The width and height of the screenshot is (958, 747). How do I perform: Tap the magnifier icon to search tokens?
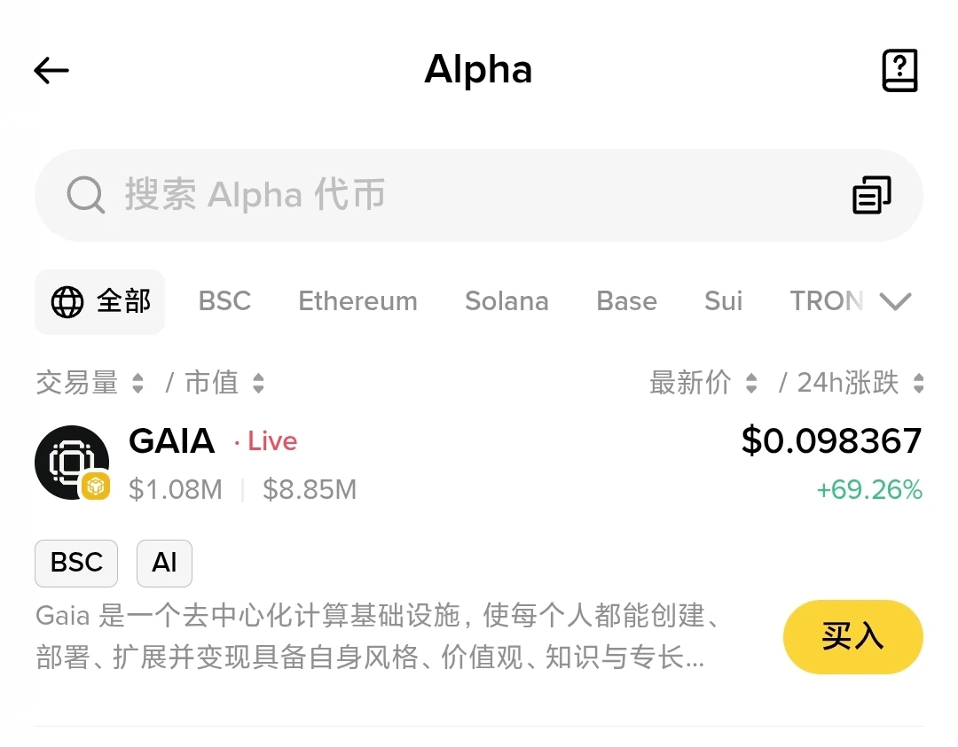click(x=85, y=195)
